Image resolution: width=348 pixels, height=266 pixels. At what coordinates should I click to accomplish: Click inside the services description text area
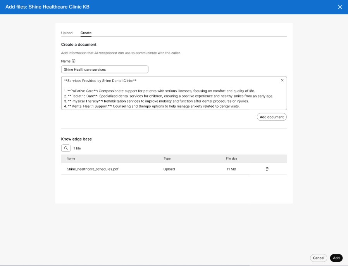(x=174, y=93)
